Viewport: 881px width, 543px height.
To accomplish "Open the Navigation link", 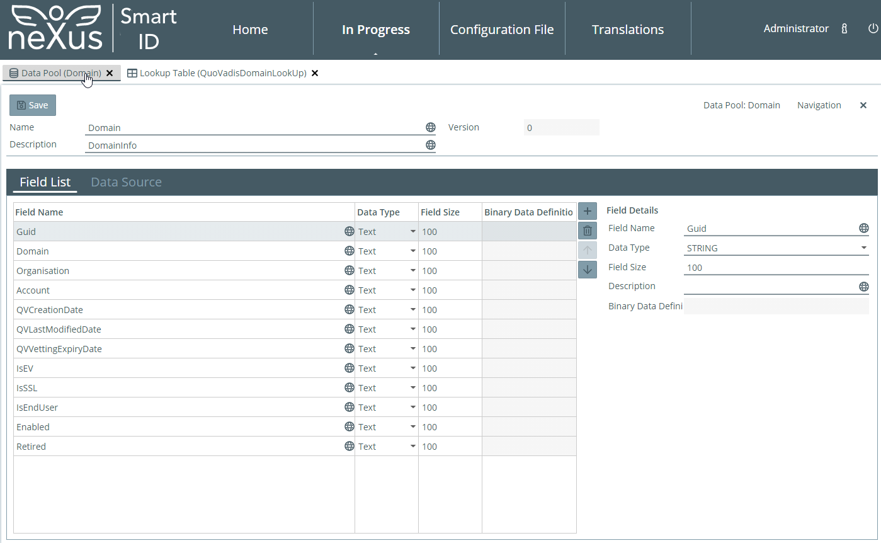I will (819, 105).
